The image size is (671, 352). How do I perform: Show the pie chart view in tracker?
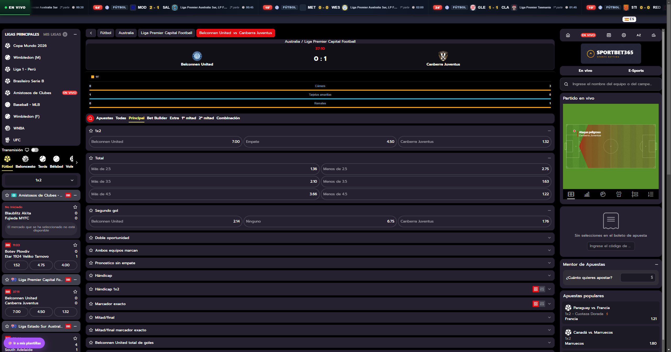[x=603, y=194]
